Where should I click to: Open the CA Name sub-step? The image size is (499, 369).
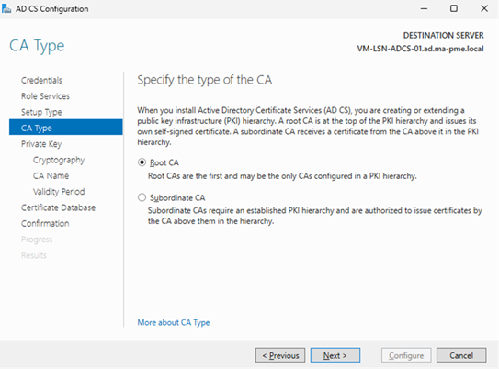click(x=51, y=175)
